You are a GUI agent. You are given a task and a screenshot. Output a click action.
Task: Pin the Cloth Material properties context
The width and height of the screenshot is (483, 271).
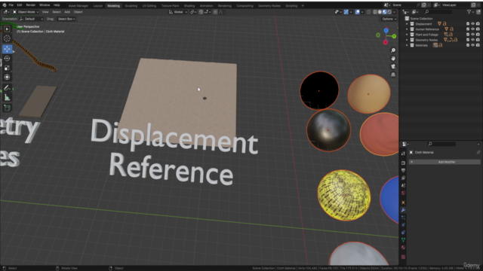[x=478, y=152]
